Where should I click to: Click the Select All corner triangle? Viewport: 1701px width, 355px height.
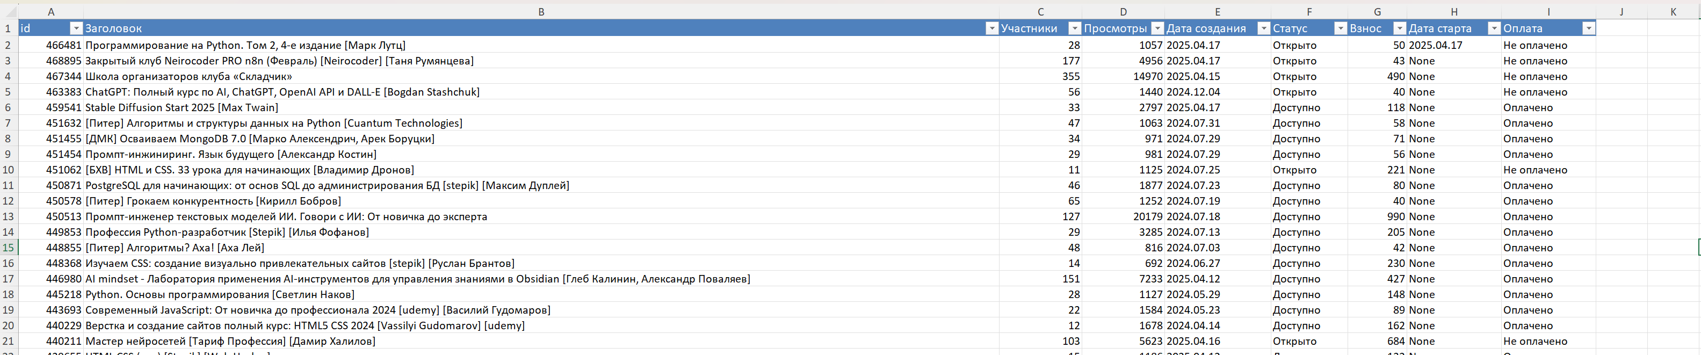point(9,12)
